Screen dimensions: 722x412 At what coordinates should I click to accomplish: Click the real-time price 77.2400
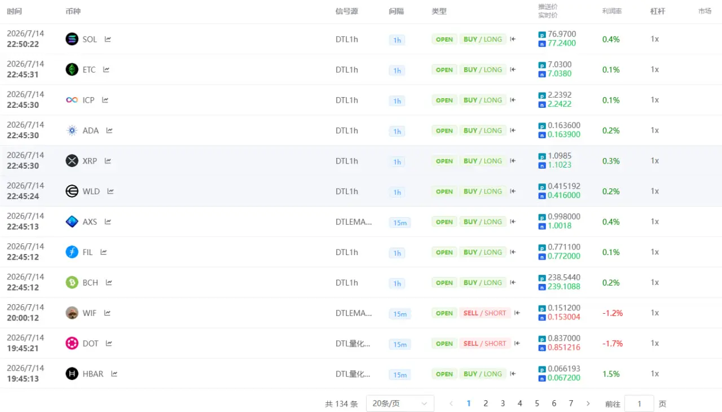[562, 43]
